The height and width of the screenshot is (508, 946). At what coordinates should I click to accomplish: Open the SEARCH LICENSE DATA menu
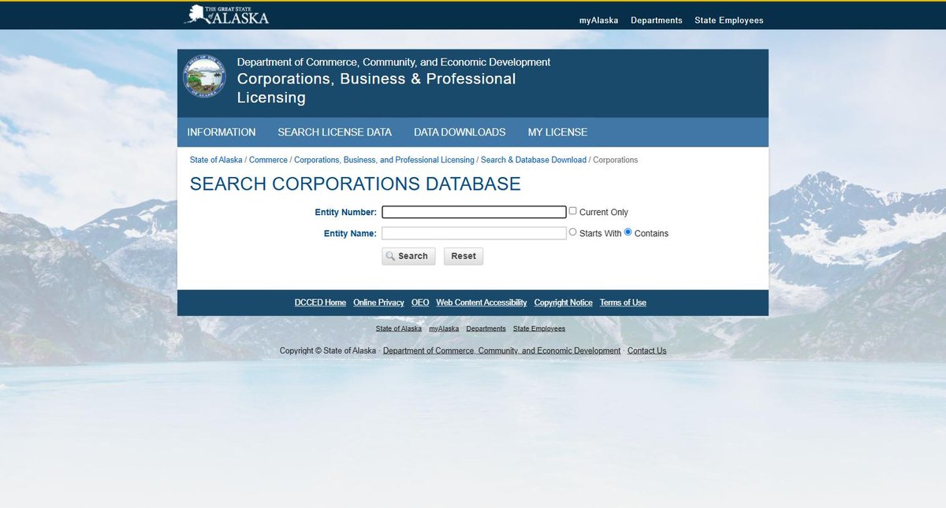[x=334, y=132]
